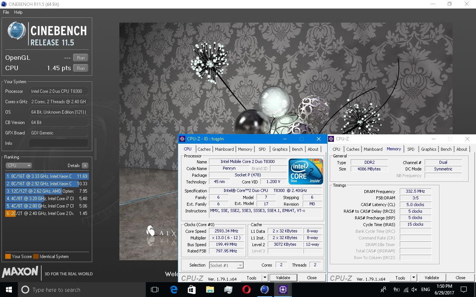Open the image app icon on the taskbar
Screen dimensions: 476x297
[228, 290]
